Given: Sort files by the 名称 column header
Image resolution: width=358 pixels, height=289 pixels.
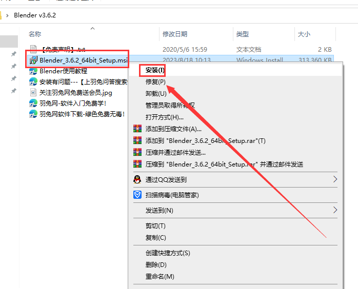Looking at the screenshot, I should (x=35, y=34).
